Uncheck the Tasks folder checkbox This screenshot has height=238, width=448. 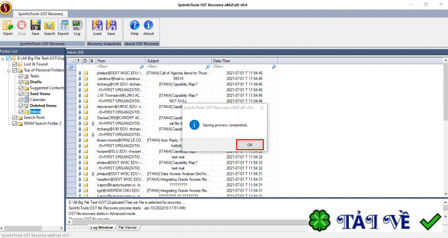pos(21,76)
